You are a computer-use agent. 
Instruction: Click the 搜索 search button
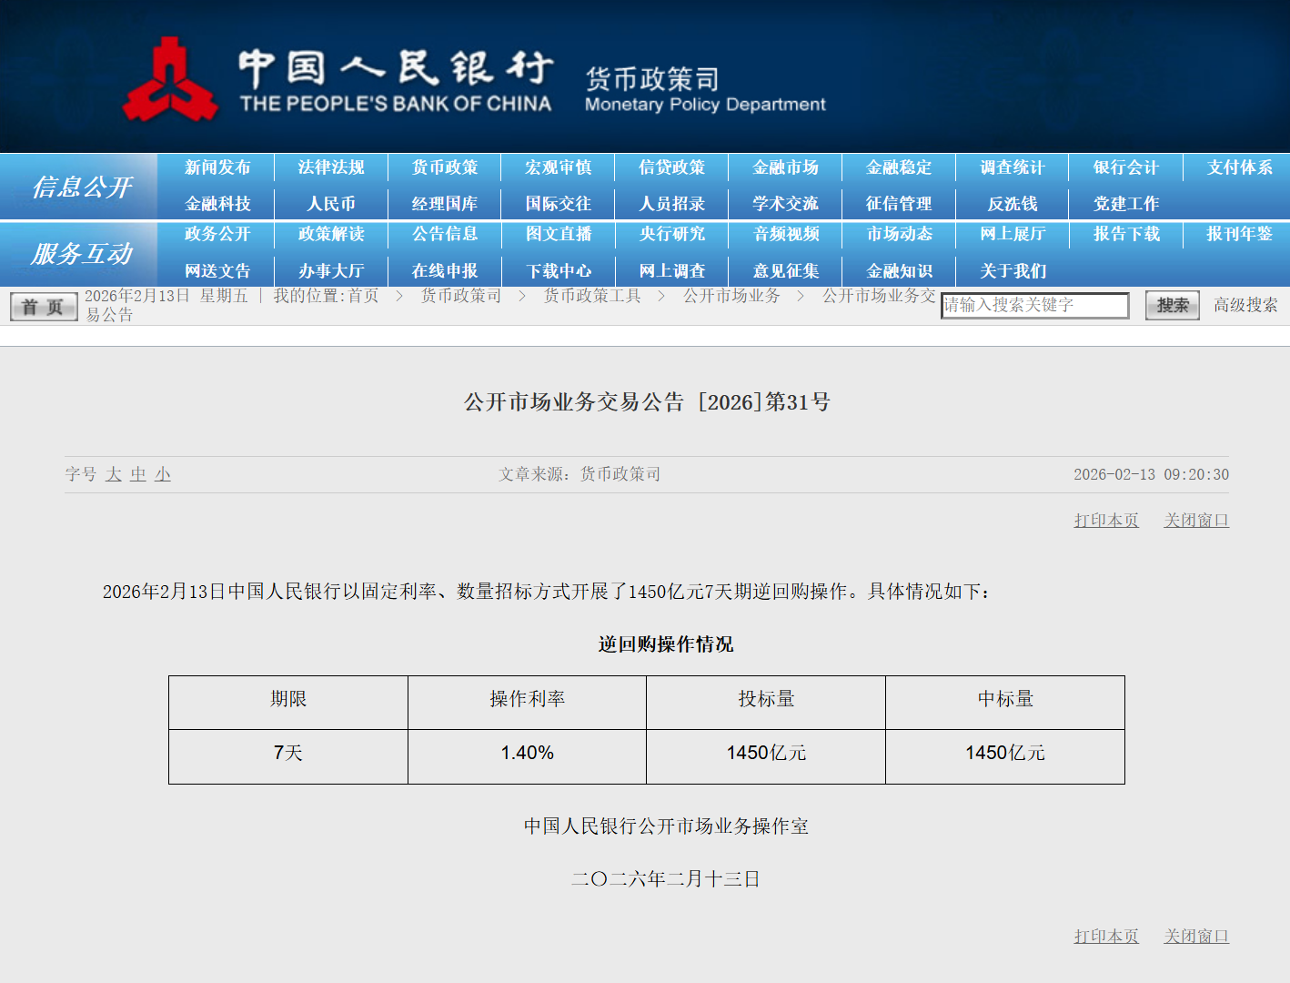pyautogui.click(x=1172, y=306)
